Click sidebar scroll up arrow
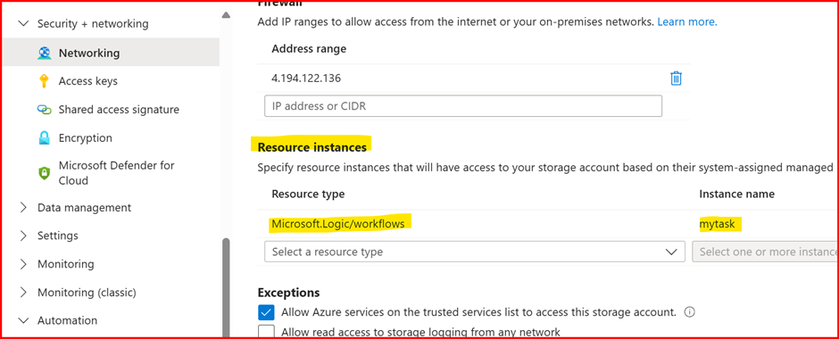Screen dimensions: 839x339 pyautogui.click(x=226, y=15)
